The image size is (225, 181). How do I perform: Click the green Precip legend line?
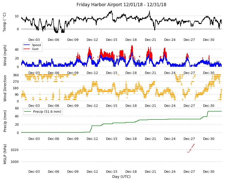(28, 112)
